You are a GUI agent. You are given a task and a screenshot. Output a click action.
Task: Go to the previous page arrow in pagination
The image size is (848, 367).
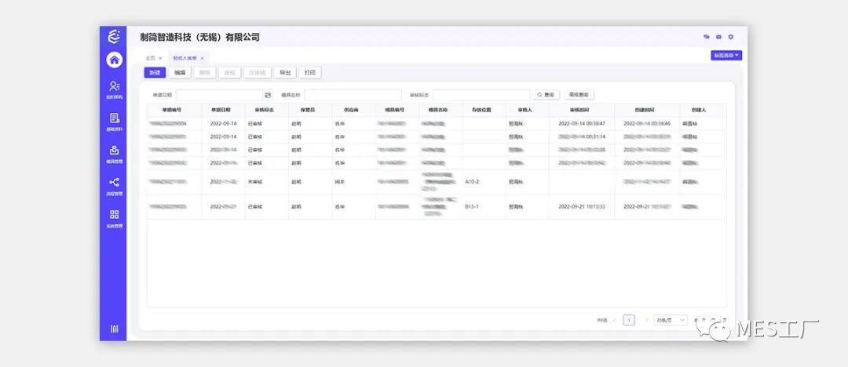(614, 321)
